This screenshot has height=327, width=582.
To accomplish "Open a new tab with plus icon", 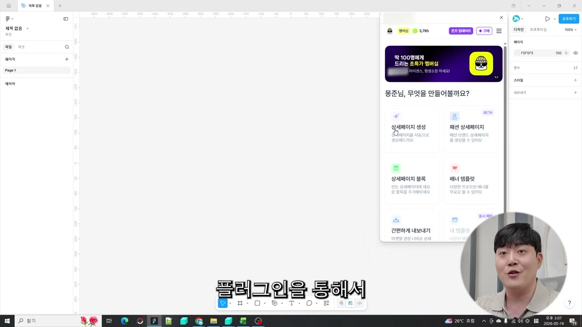I will [60, 6].
